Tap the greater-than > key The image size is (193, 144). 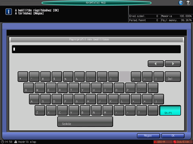coord(131,111)
